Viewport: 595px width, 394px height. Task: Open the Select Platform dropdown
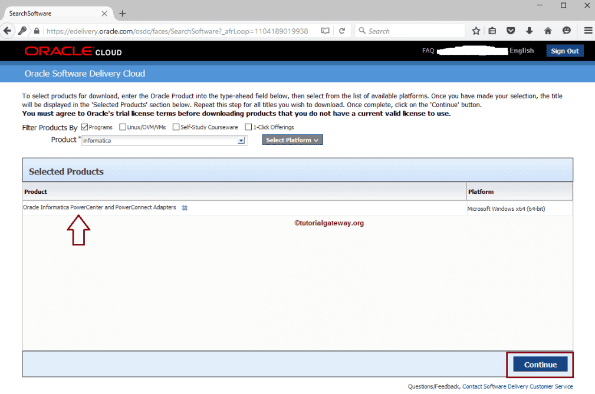(x=292, y=140)
